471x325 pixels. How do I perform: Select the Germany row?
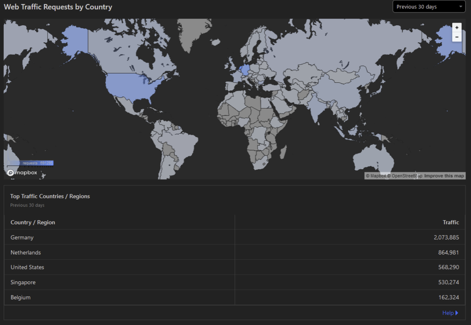tap(235, 237)
